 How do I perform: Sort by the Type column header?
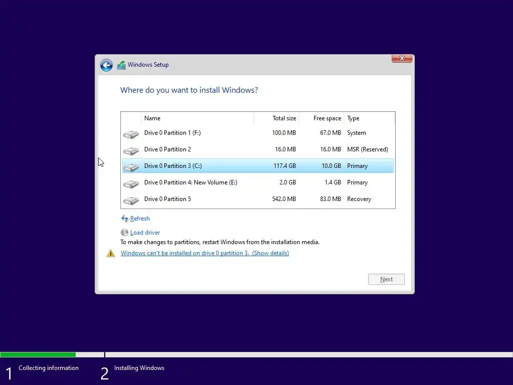tap(369, 118)
